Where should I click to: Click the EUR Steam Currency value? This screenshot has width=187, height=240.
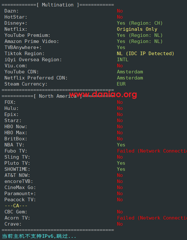click(x=121, y=84)
